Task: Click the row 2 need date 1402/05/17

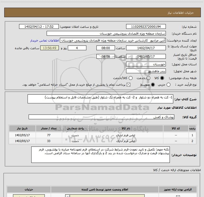Action: click(x=22, y=141)
